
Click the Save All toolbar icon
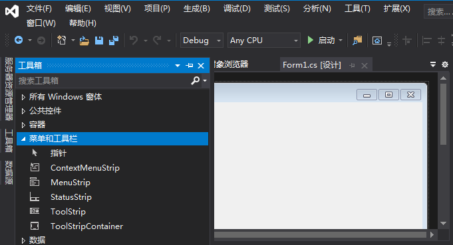click(x=114, y=41)
